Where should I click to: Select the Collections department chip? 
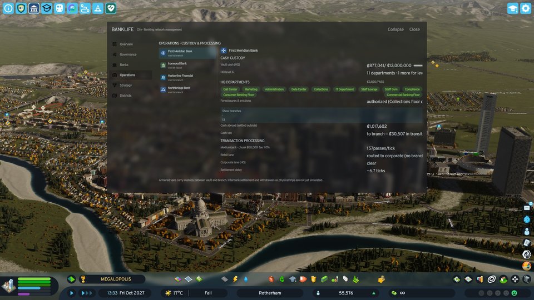tap(321, 89)
